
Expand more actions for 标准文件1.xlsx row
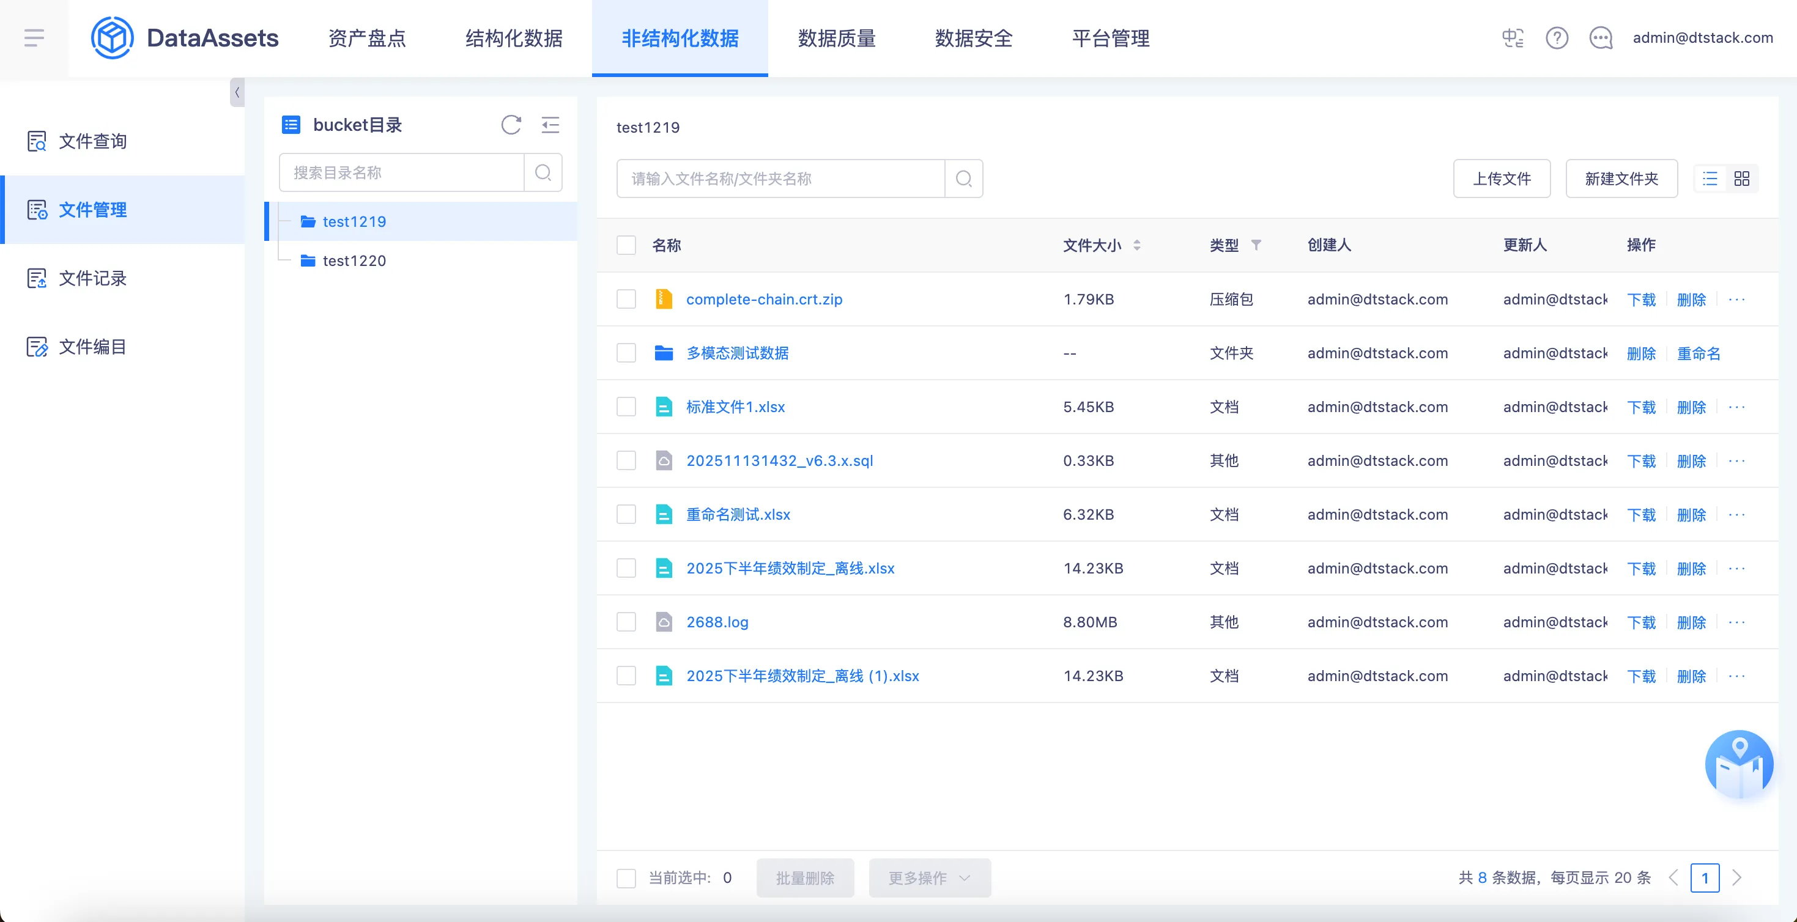1737,407
